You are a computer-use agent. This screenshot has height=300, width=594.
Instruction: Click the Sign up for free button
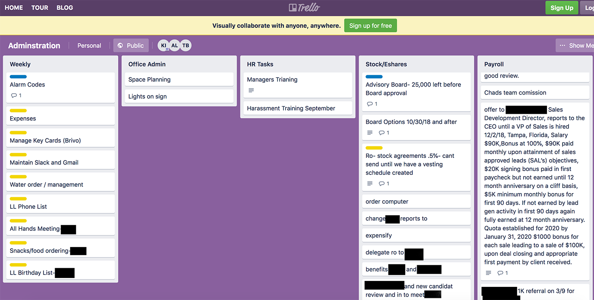pos(370,25)
